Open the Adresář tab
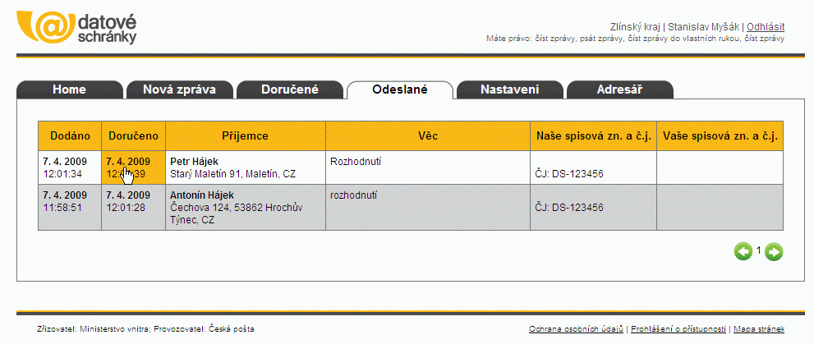The width and height of the screenshot is (814, 344). 620,89
